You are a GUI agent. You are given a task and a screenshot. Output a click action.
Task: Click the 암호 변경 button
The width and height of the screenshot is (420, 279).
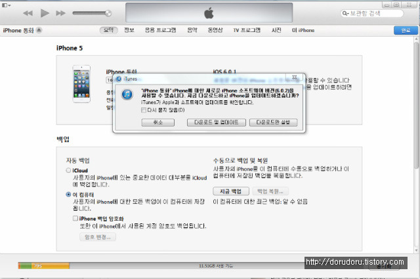[x=98, y=237]
